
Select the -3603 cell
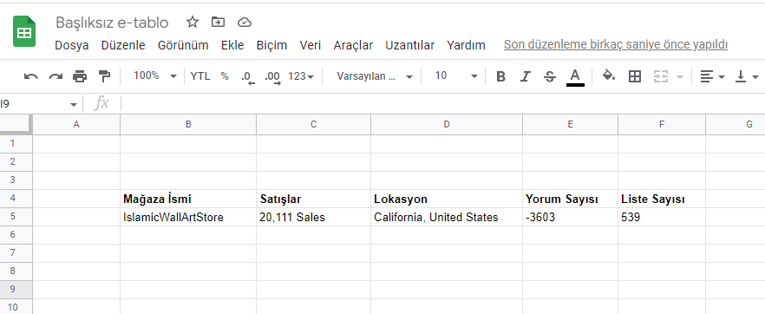tap(571, 217)
